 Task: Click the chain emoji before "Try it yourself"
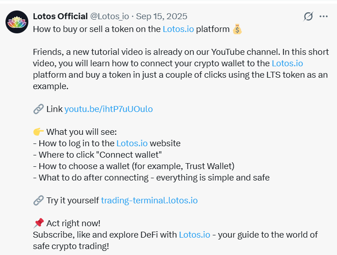pos(38,200)
